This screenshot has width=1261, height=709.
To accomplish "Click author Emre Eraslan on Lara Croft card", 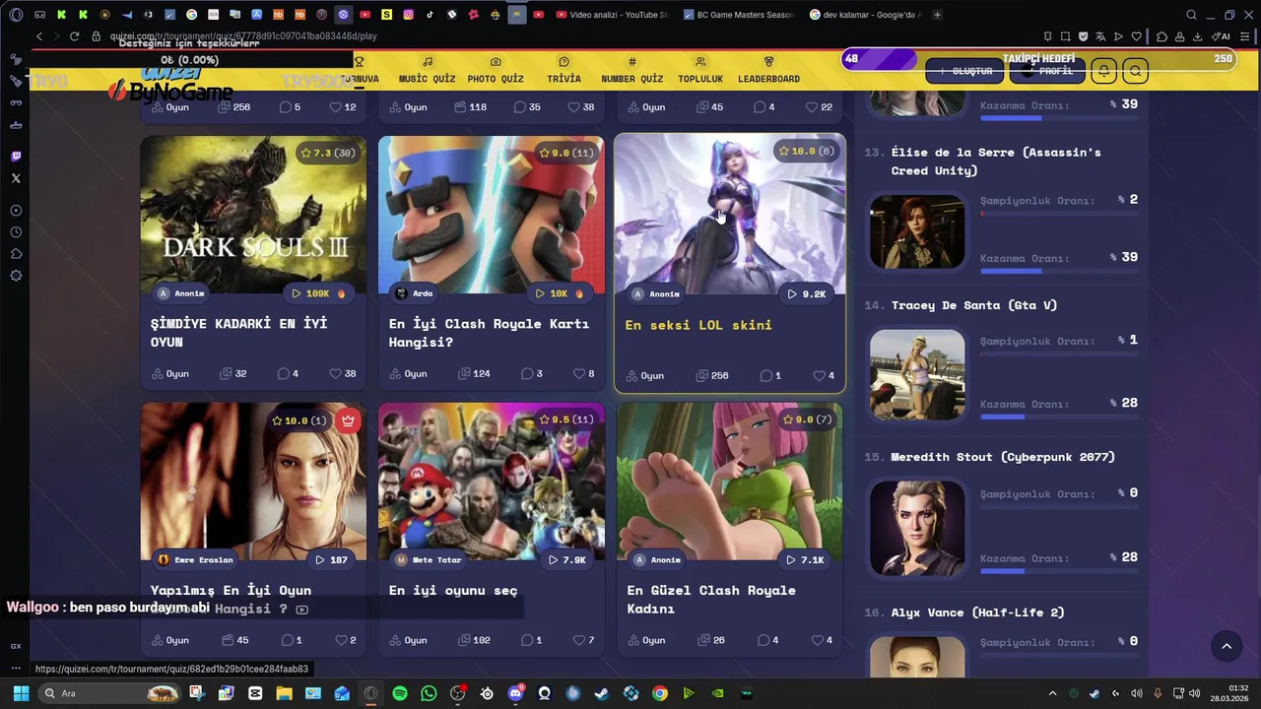I will [195, 559].
